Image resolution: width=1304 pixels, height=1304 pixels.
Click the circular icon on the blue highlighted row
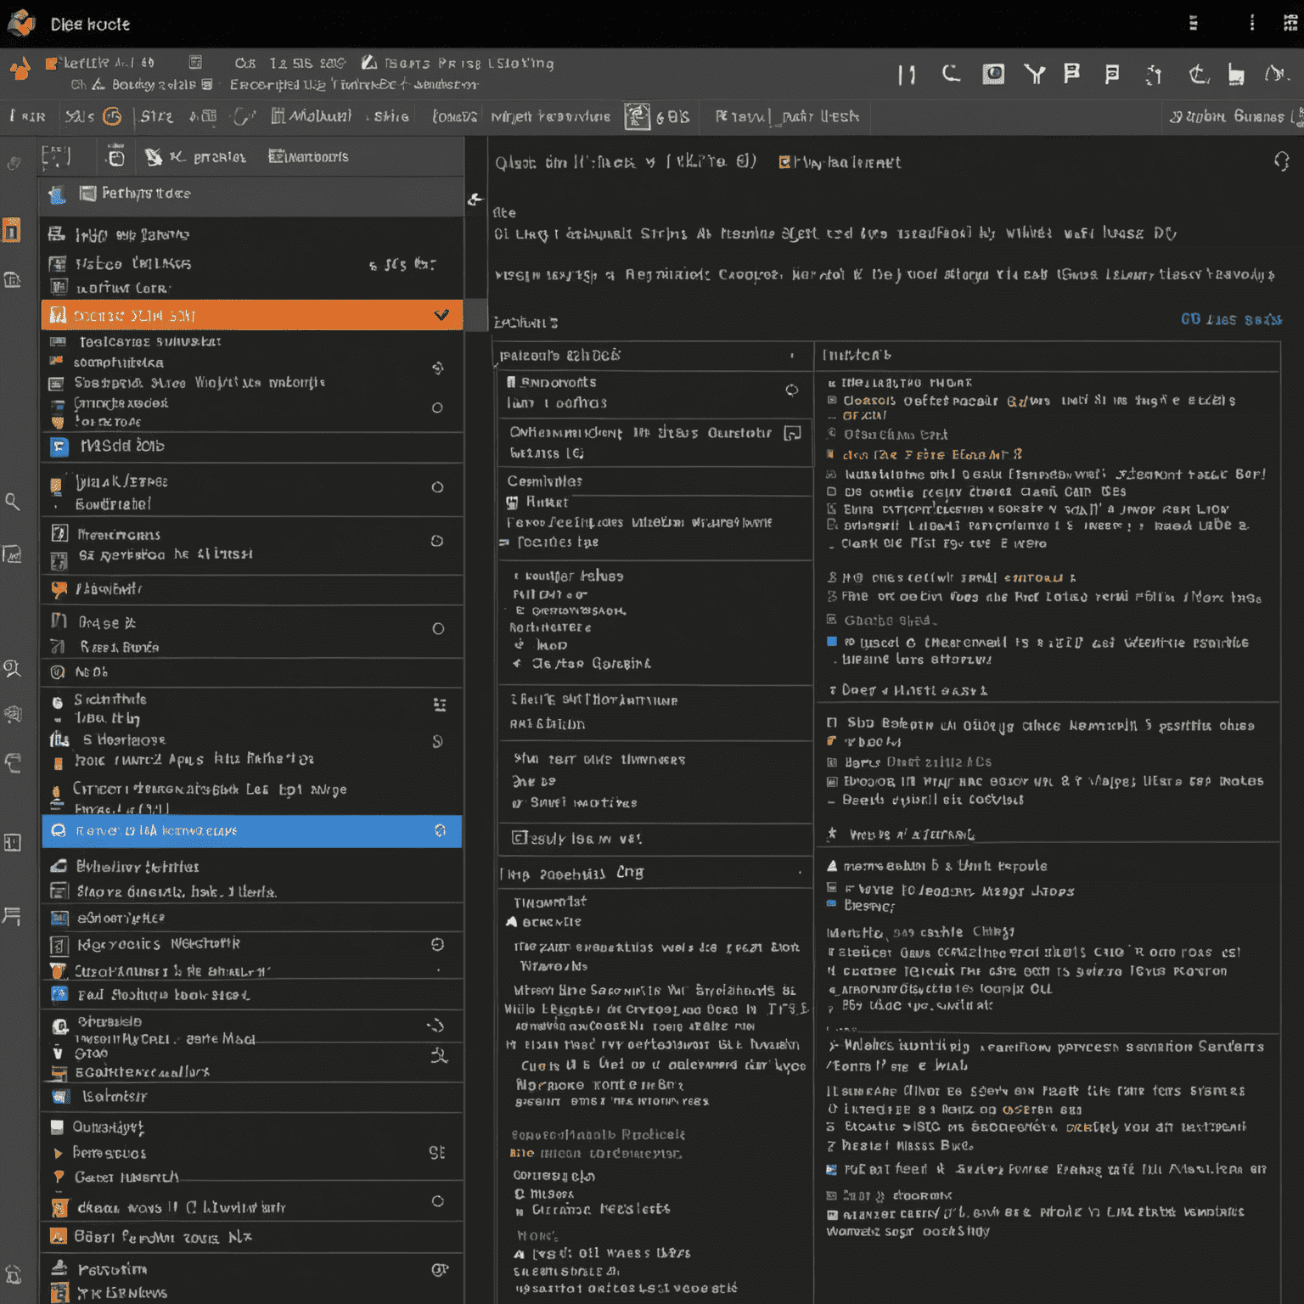[x=440, y=830]
